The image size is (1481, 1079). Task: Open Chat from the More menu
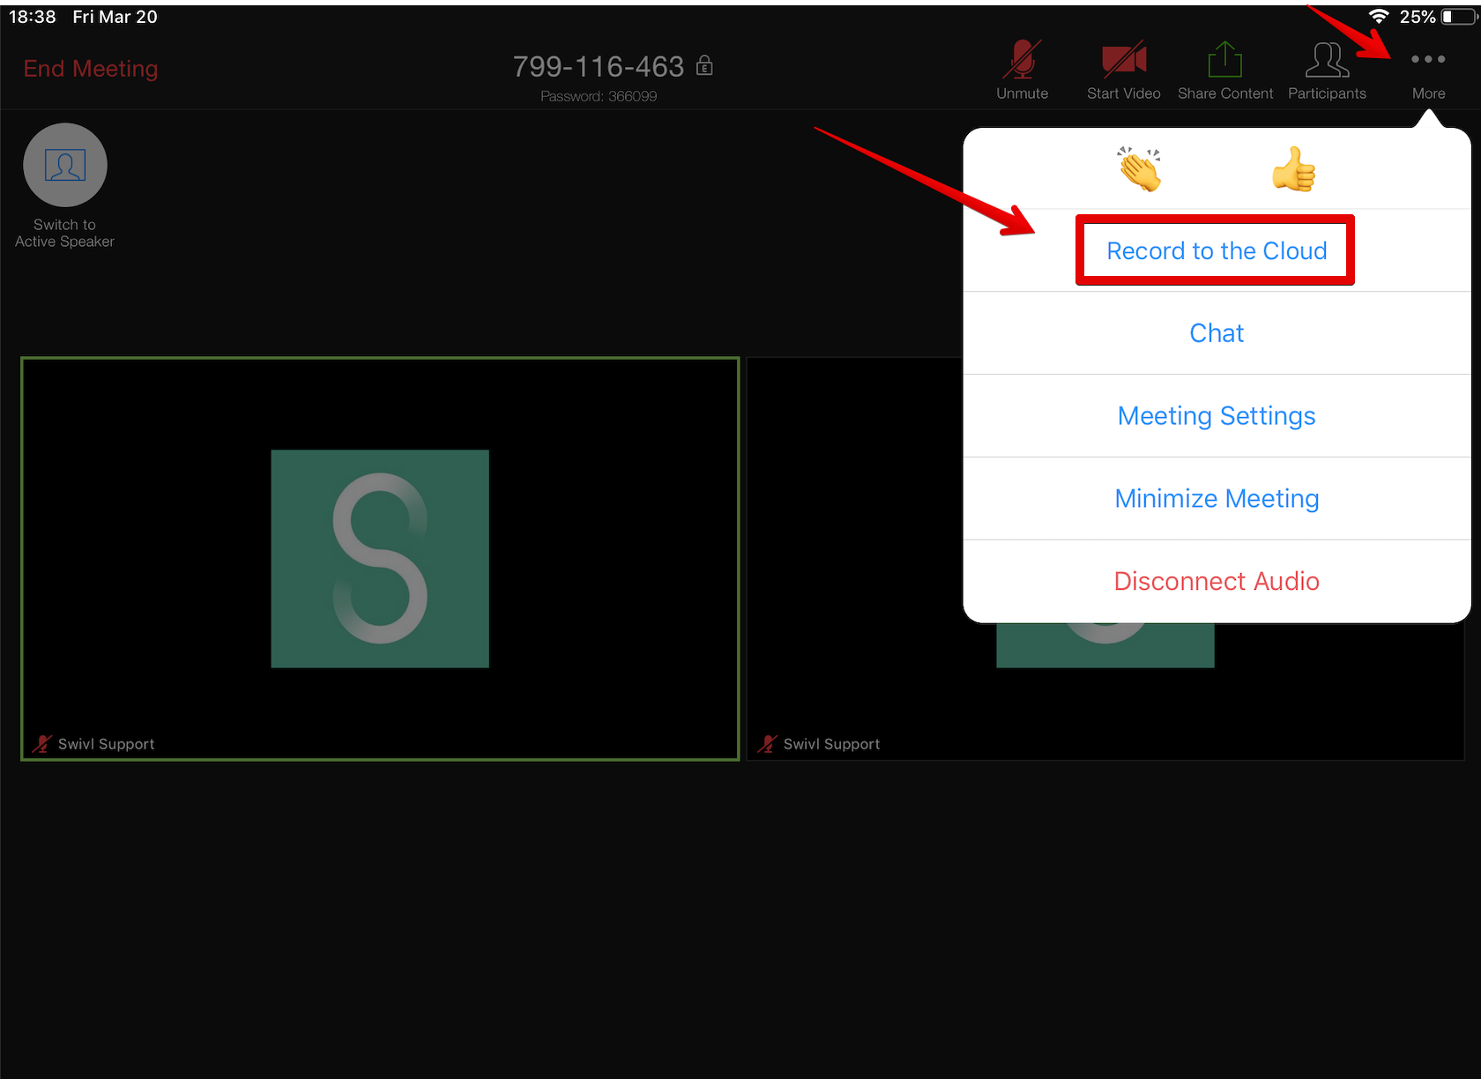1217,333
